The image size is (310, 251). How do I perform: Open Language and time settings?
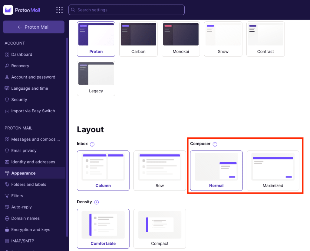pyautogui.click(x=29, y=88)
